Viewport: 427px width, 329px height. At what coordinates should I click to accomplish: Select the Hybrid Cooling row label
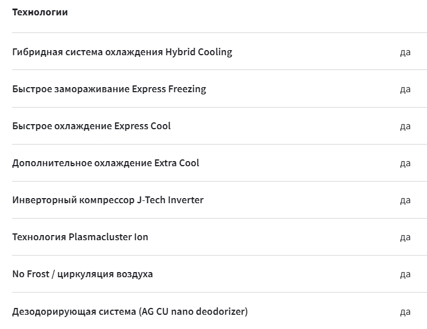pyautogui.click(x=122, y=52)
